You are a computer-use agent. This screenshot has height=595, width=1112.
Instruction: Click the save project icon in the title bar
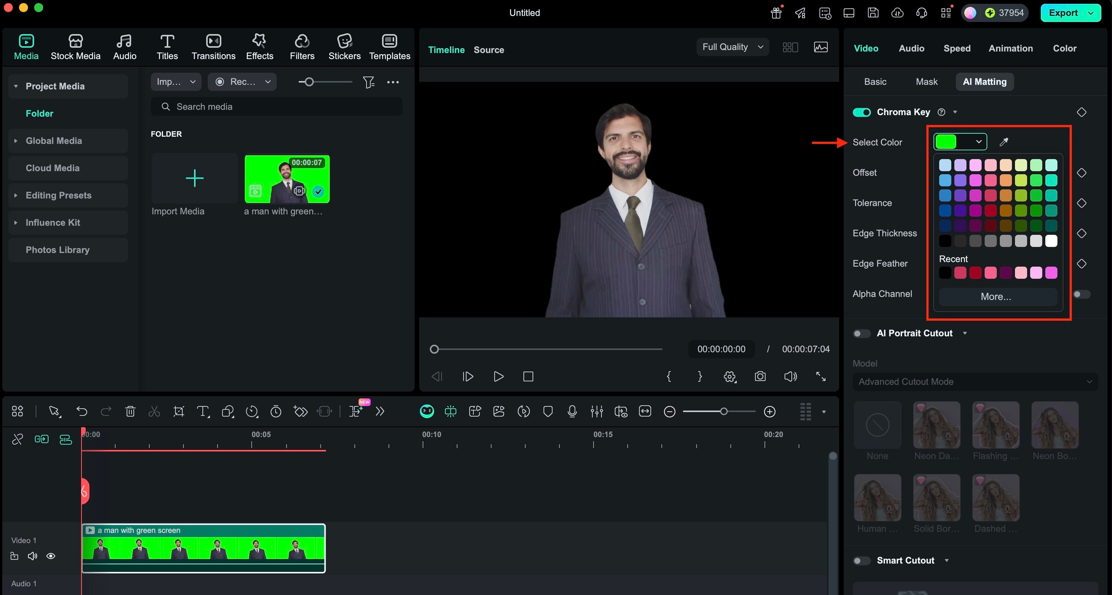pyautogui.click(x=873, y=12)
